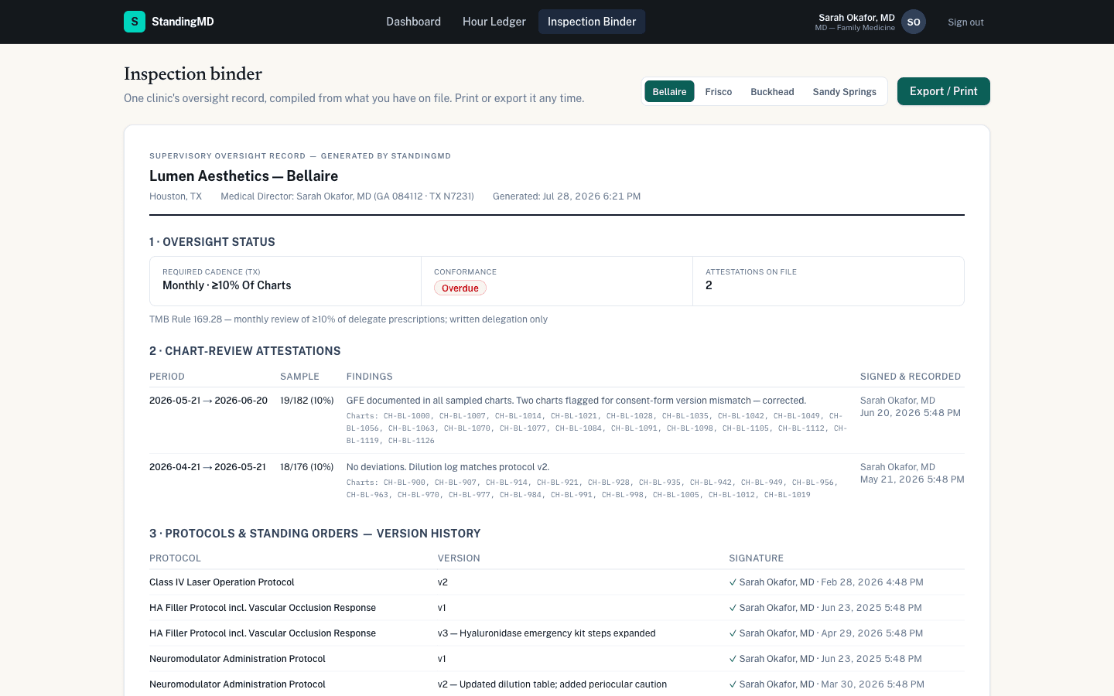The height and width of the screenshot is (696, 1114).
Task: Select the Inspection Binder tab
Action: (592, 22)
